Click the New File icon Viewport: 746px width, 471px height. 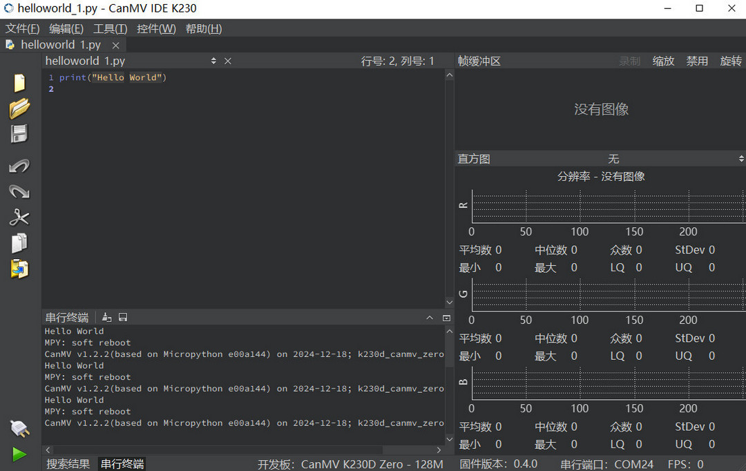(x=19, y=83)
